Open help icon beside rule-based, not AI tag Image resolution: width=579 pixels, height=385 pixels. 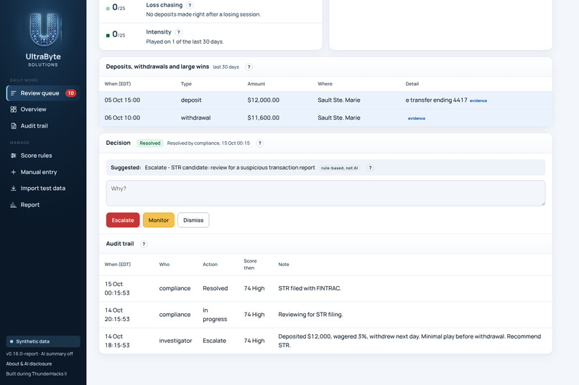pos(370,168)
